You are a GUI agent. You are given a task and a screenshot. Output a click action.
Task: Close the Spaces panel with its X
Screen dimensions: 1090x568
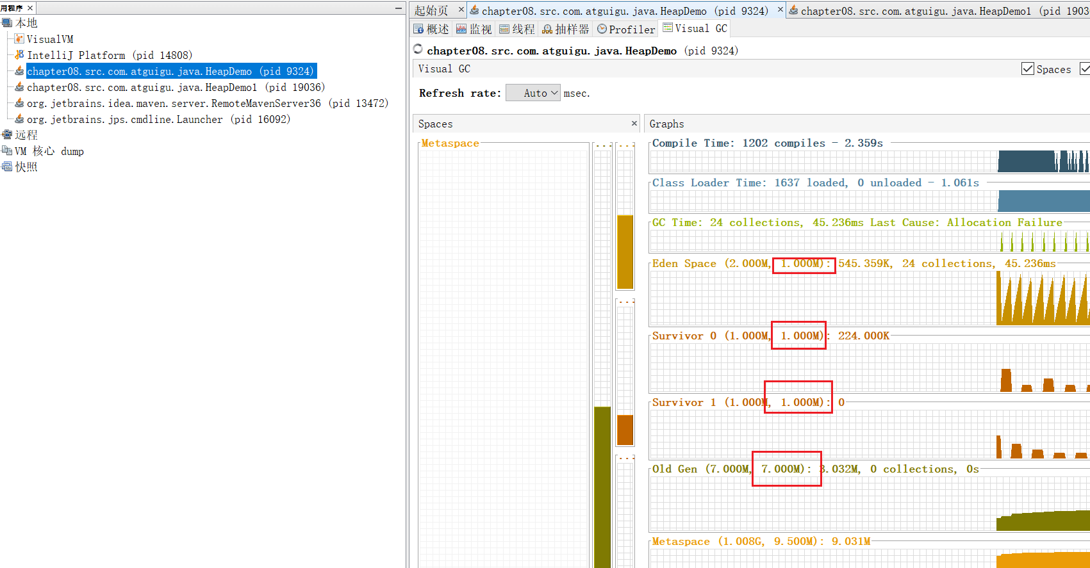[x=634, y=124]
